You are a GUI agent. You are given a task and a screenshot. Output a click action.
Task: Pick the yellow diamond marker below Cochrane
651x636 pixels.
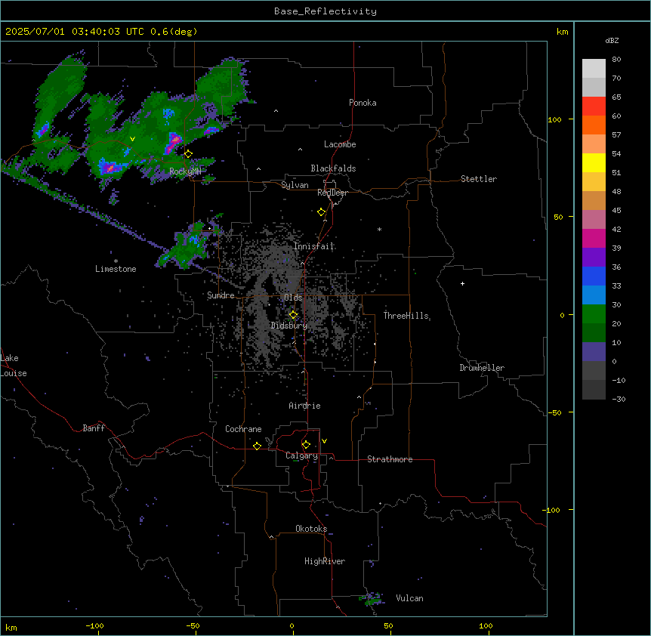257,446
